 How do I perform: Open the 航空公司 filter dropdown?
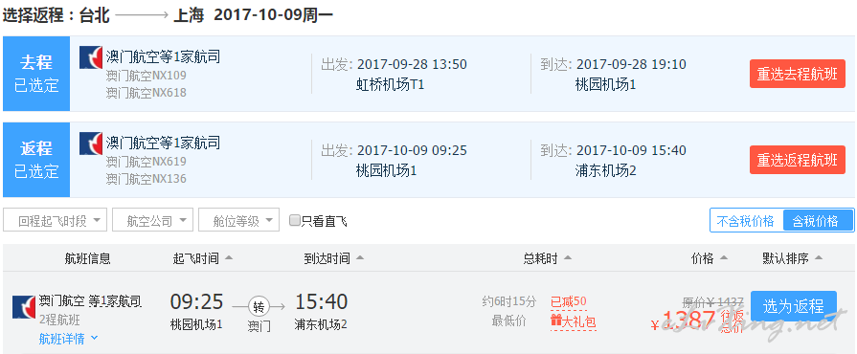point(152,220)
